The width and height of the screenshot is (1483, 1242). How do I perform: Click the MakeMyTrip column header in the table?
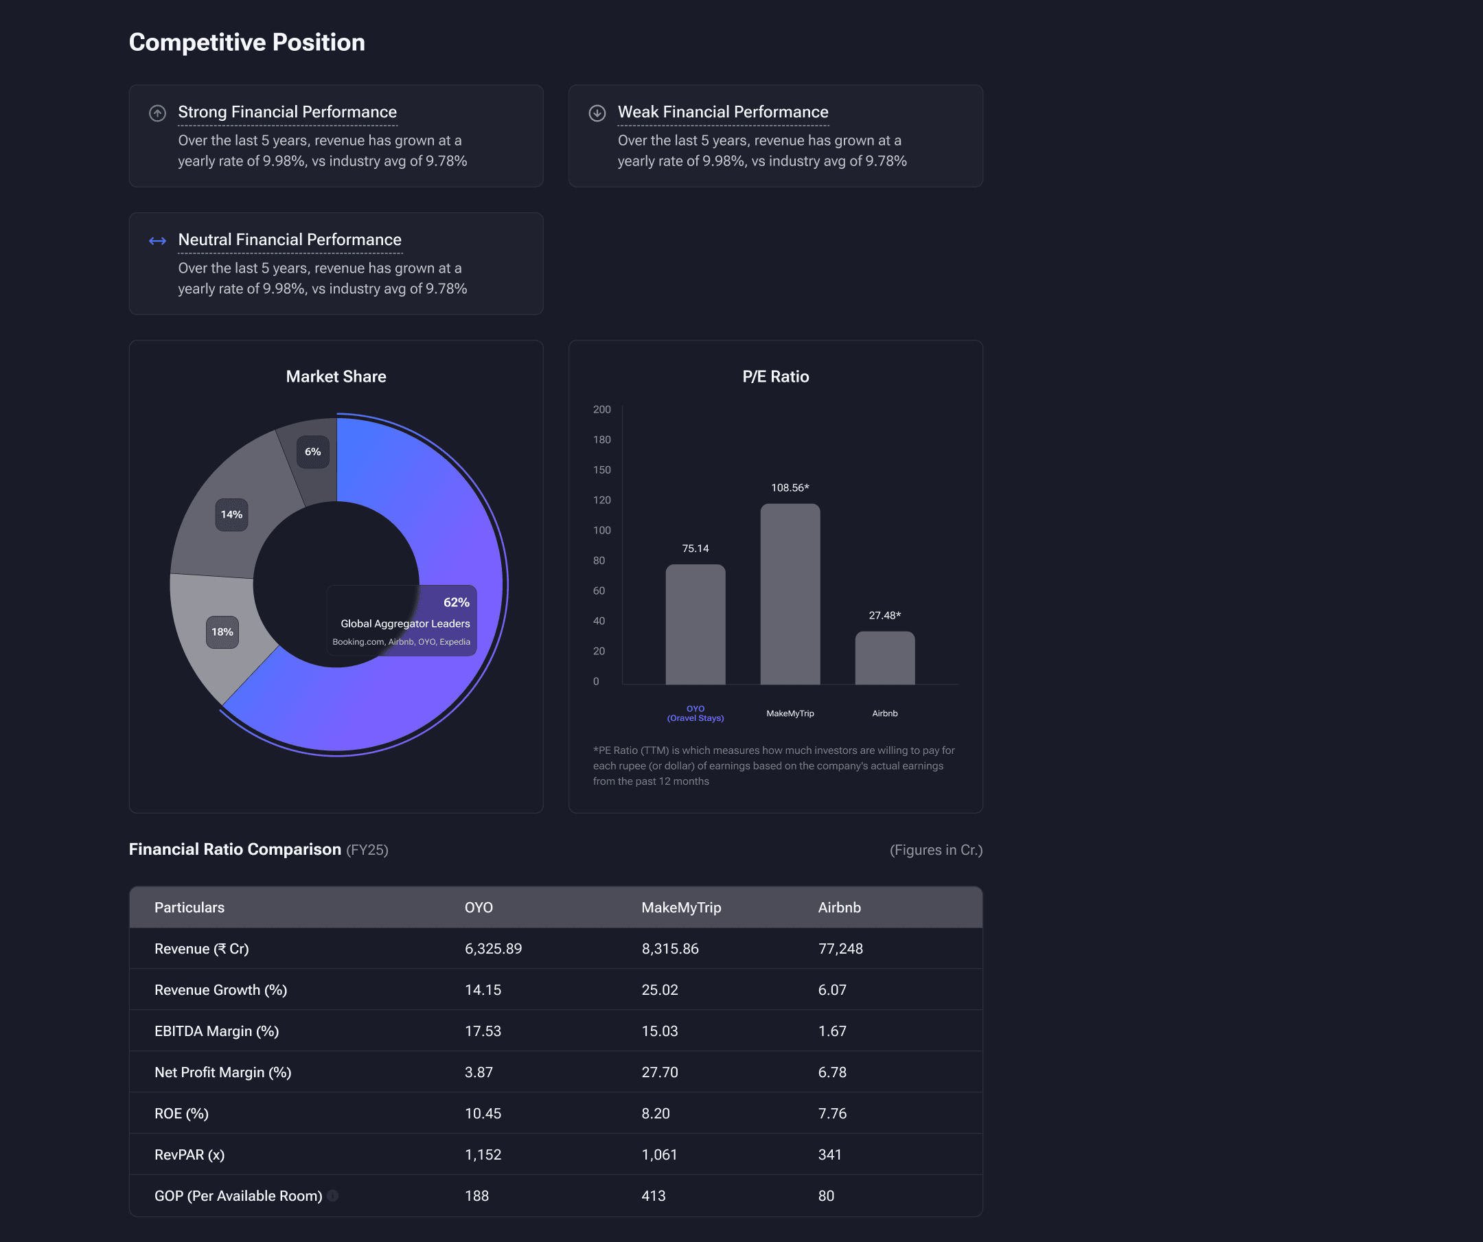(681, 908)
